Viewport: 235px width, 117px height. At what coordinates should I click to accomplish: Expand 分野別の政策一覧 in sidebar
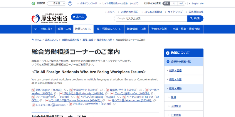coord(168,62)
